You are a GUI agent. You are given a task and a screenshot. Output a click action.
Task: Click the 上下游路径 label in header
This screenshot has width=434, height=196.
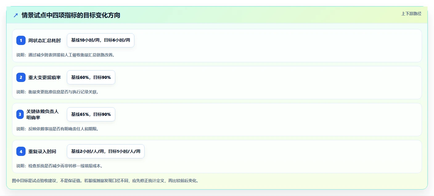coord(411,14)
